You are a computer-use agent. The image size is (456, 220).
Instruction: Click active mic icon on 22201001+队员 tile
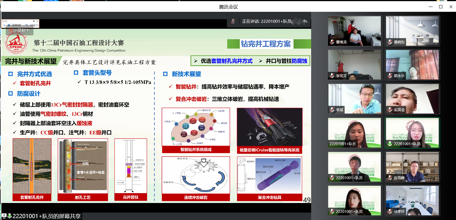pyautogui.click(x=390, y=144)
